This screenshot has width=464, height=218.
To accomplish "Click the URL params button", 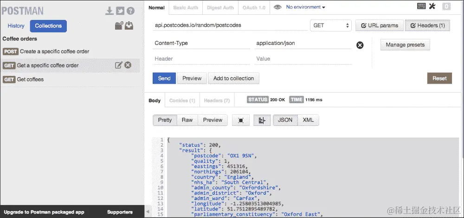I will [x=380, y=25].
